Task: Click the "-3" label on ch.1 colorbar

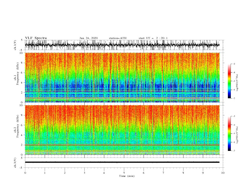Action: point(234,64)
